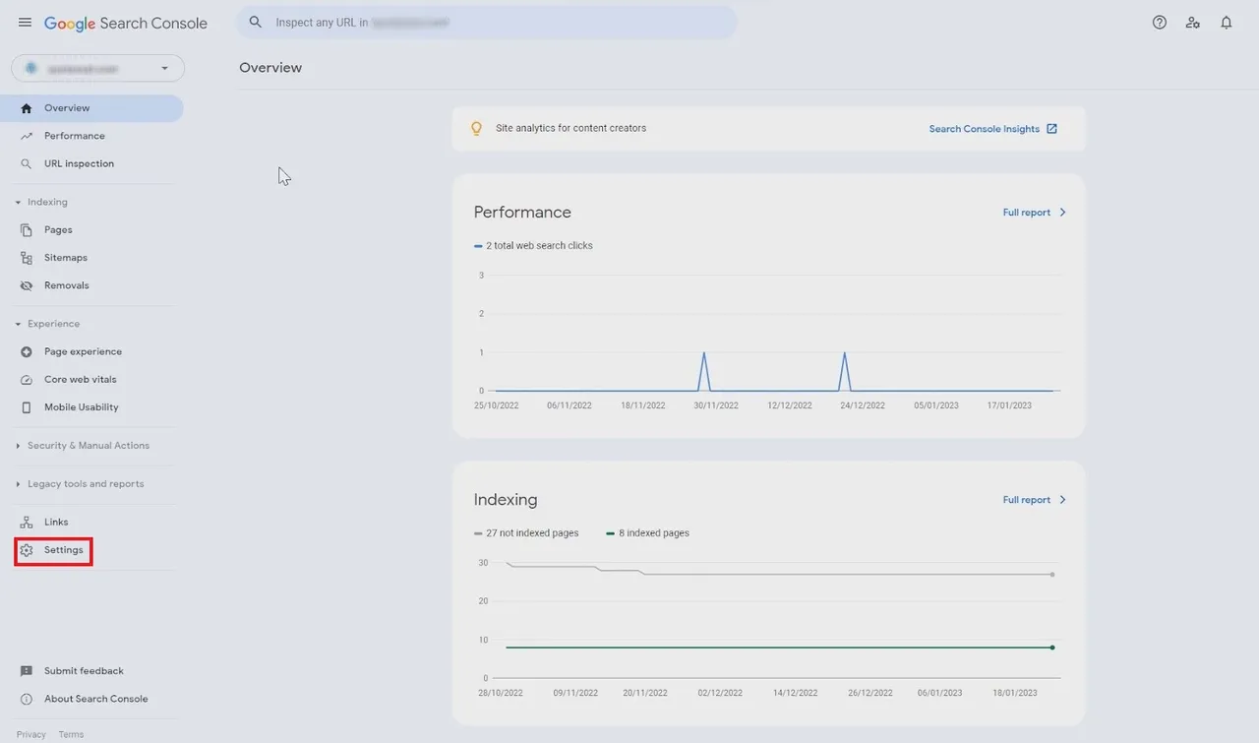Click '27 not indexed pages' legend

[x=526, y=533]
